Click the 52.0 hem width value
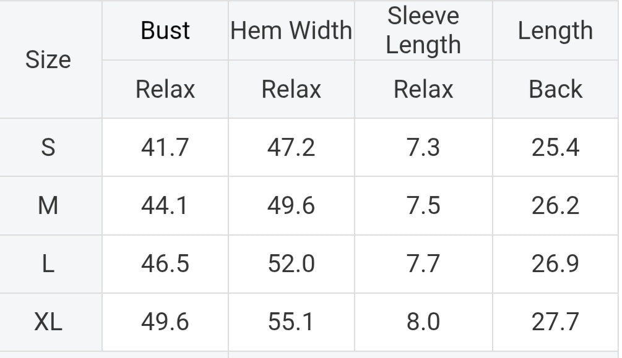Image resolution: width=622 pixels, height=358 pixels. click(291, 264)
